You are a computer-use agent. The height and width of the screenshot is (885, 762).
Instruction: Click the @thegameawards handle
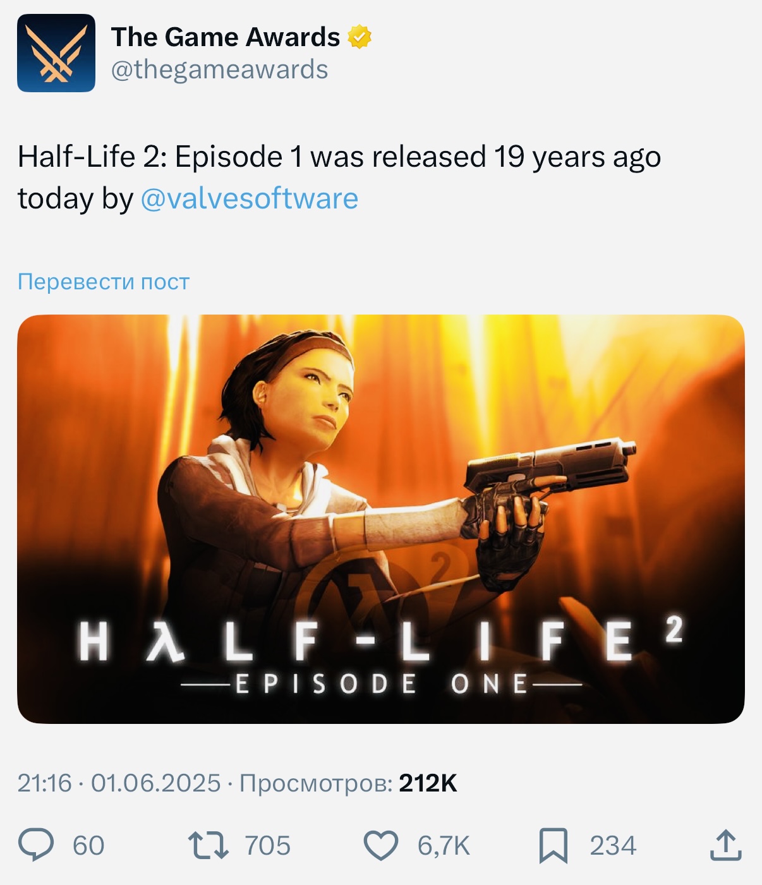pyautogui.click(x=219, y=69)
